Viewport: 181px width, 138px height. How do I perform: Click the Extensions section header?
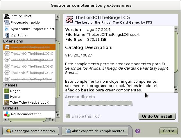29,41
